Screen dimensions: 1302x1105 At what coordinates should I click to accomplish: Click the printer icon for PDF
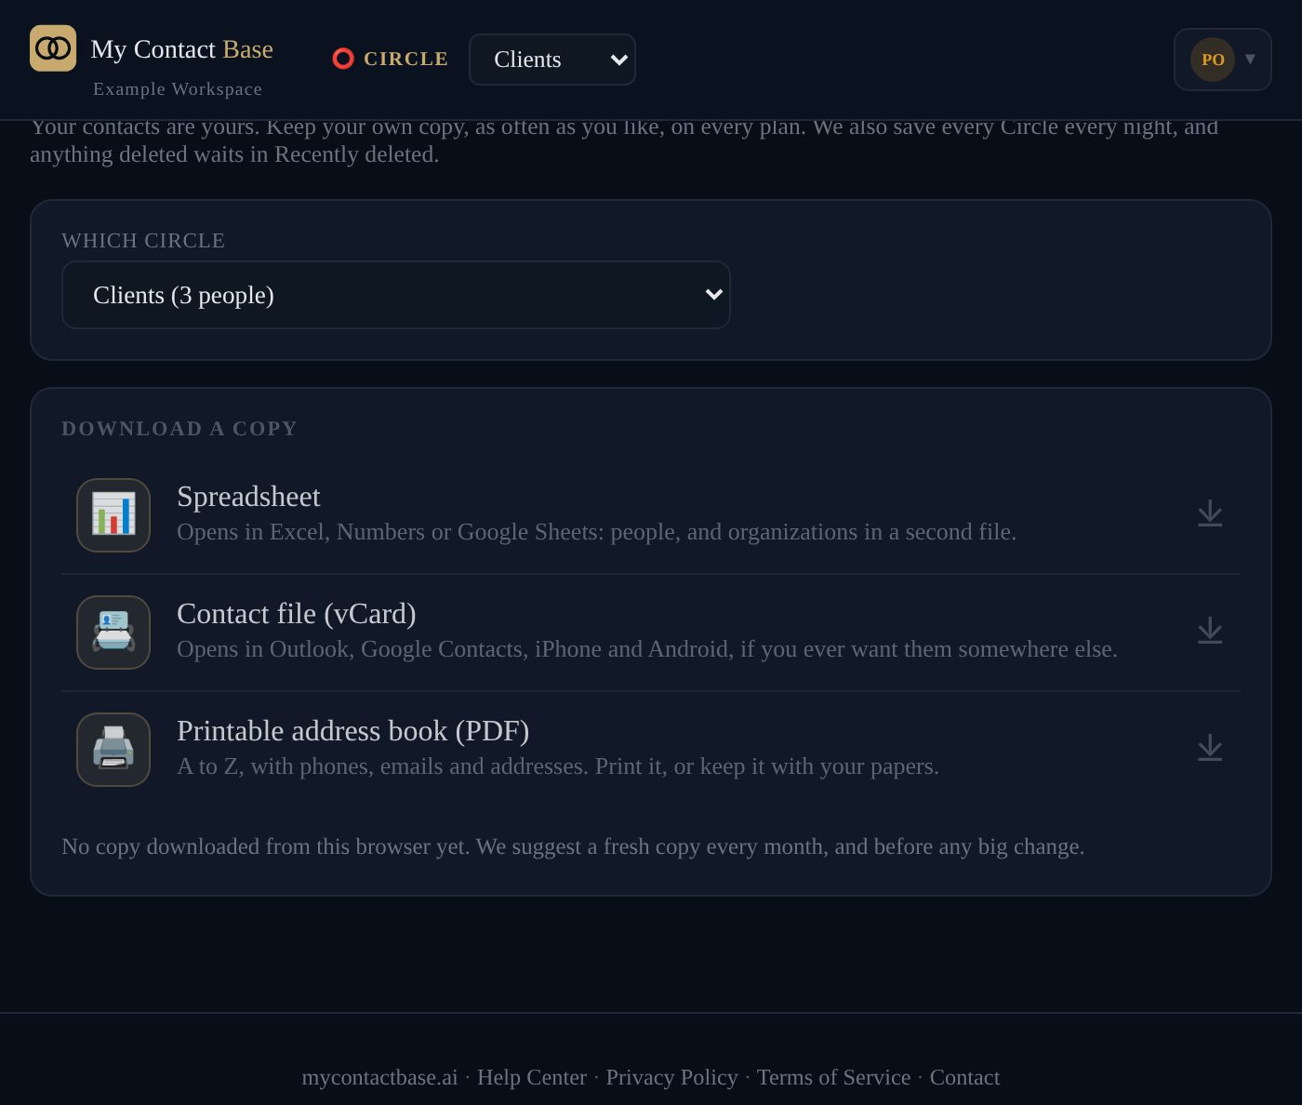[x=113, y=750]
